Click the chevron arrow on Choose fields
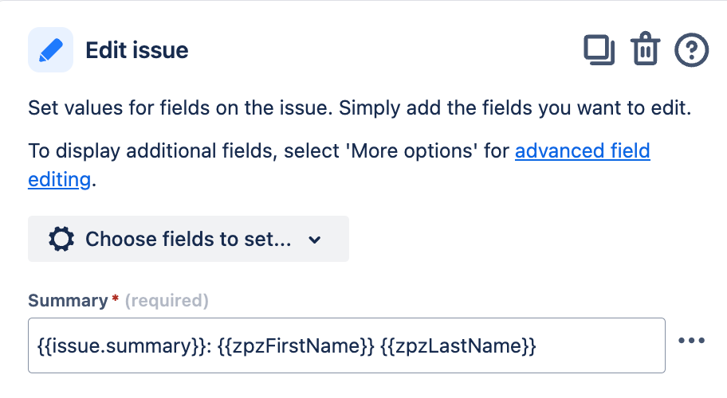The height and width of the screenshot is (398, 727). pyautogui.click(x=314, y=240)
